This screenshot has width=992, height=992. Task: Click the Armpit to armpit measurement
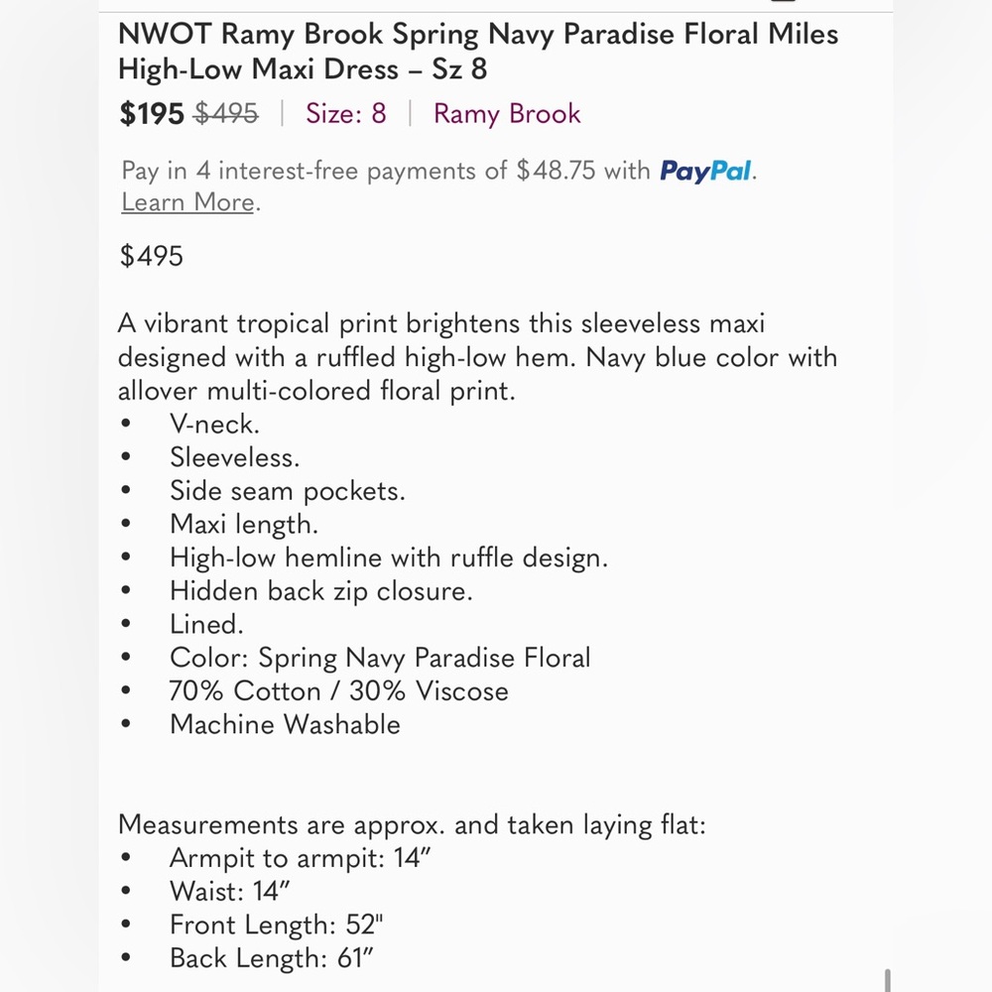pos(301,858)
